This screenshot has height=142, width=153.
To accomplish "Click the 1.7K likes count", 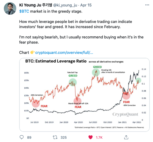I will pos(99,138).
